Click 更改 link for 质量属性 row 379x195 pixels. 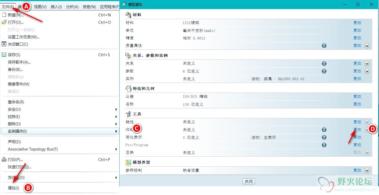tap(357, 46)
